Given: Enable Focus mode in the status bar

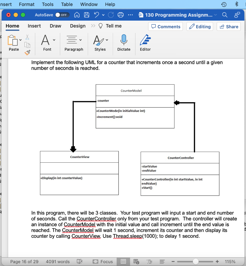Looking at the screenshot, I should click(x=103, y=262).
